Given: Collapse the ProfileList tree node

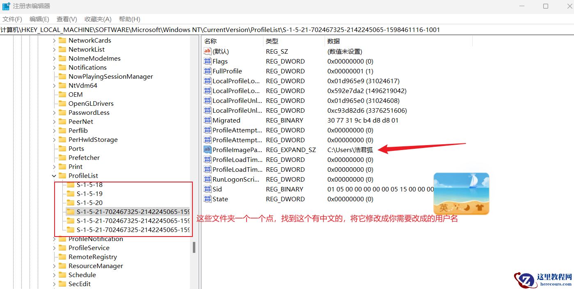Looking at the screenshot, I should click(x=54, y=175).
